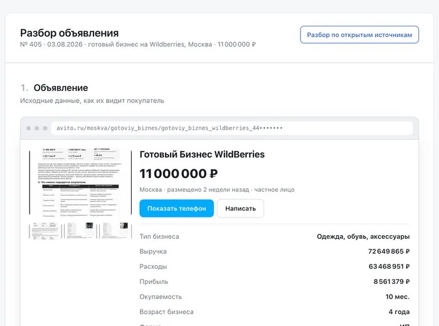Click the 'Тип бизнеса' label
This screenshot has height=326, width=439.
pyautogui.click(x=159, y=237)
